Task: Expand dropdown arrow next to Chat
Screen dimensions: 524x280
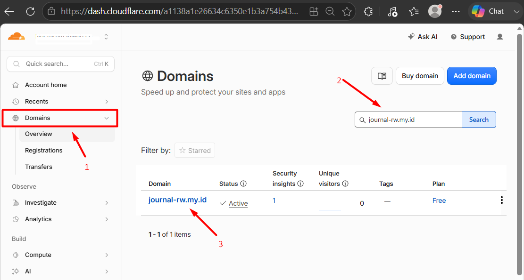Action: tap(516, 12)
